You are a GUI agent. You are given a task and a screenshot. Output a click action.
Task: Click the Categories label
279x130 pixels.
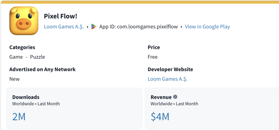click(x=22, y=47)
